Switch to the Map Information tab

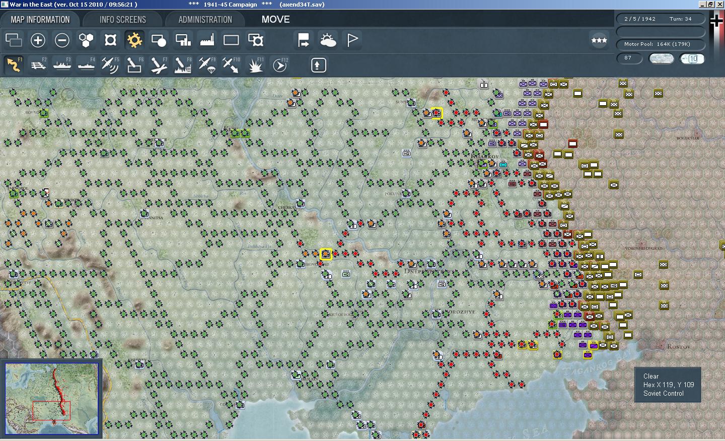[40, 20]
